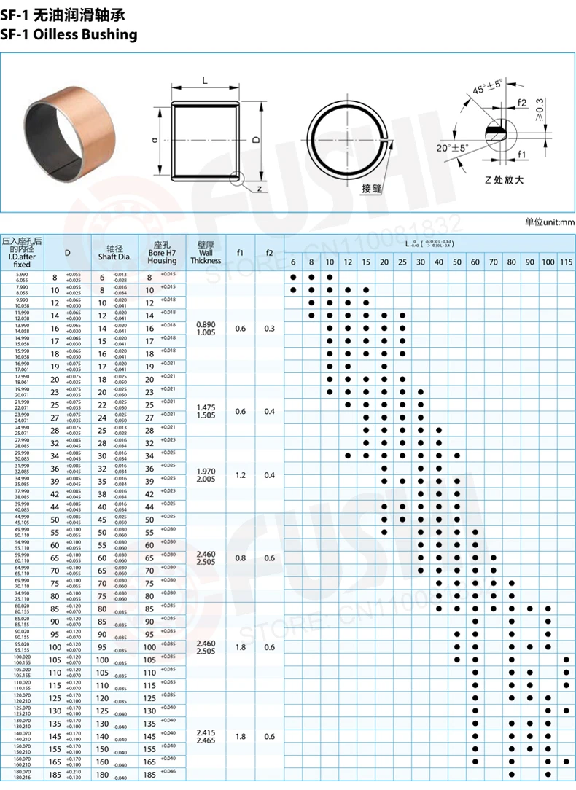Click wall thickness value '0.890 1.005'
The image size is (576, 790).
point(206,329)
